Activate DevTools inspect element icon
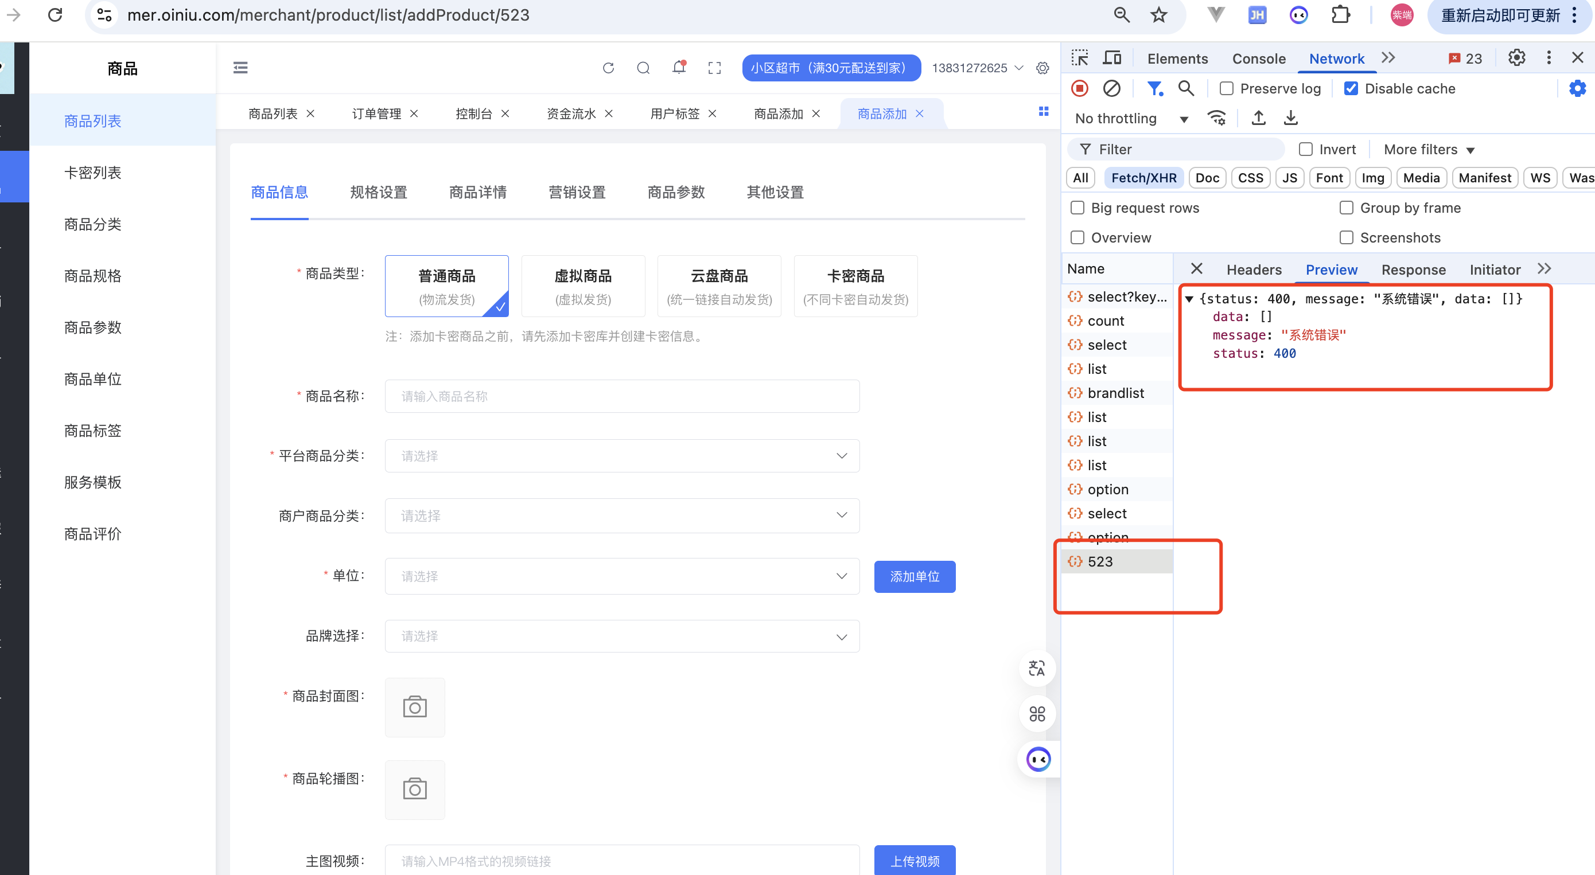The width and height of the screenshot is (1595, 875). click(1080, 58)
